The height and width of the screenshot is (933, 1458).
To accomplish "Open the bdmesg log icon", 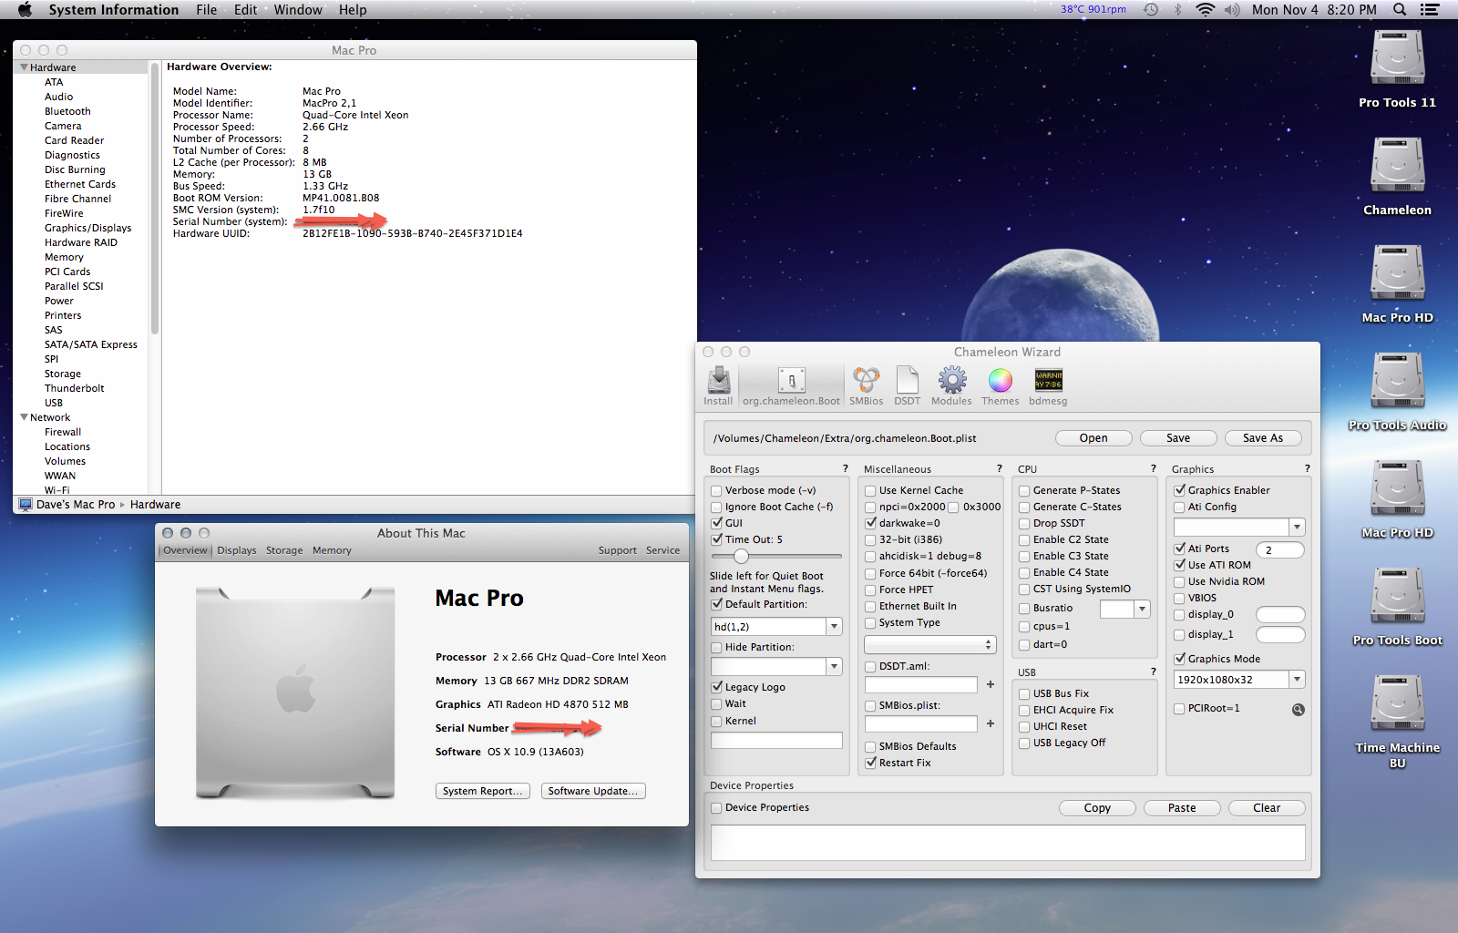I will [x=1048, y=381].
